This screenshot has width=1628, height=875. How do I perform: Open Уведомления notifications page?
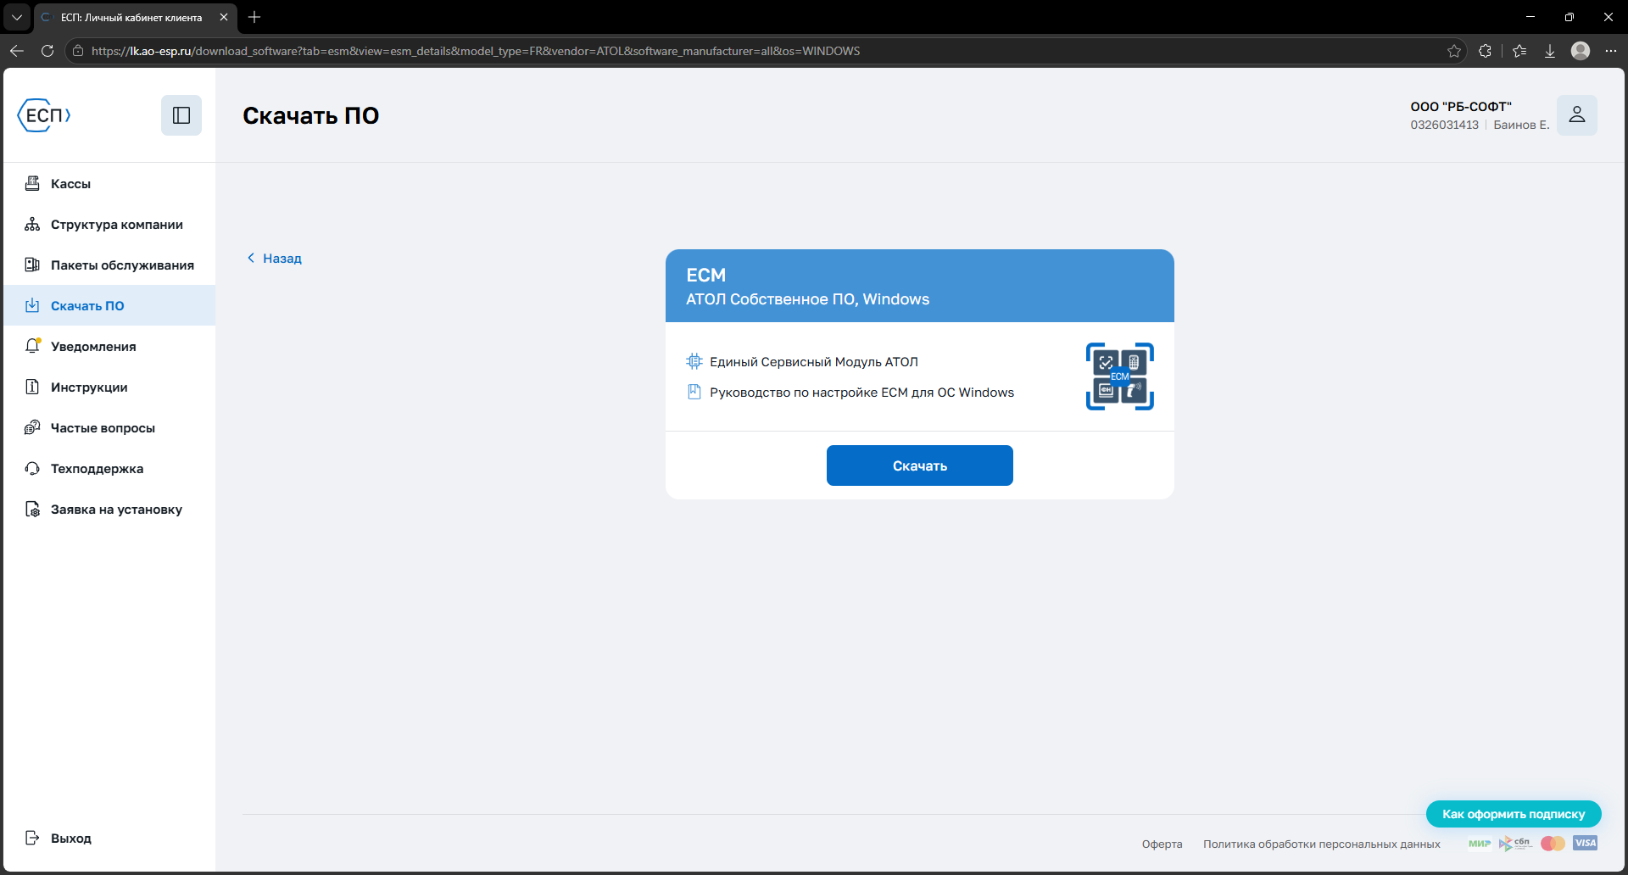(x=109, y=346)
